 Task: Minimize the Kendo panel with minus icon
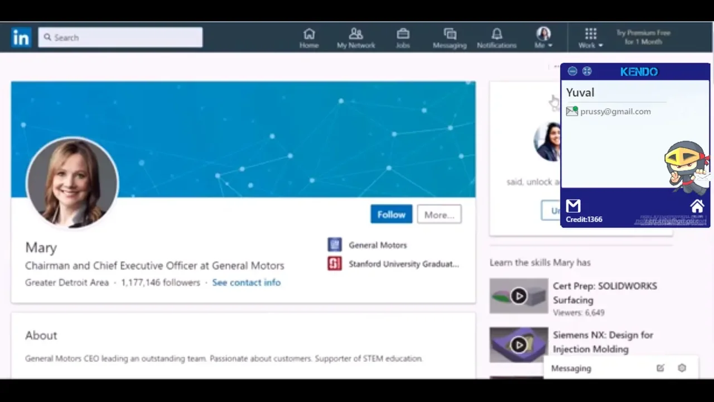click(x=572, y=71)
